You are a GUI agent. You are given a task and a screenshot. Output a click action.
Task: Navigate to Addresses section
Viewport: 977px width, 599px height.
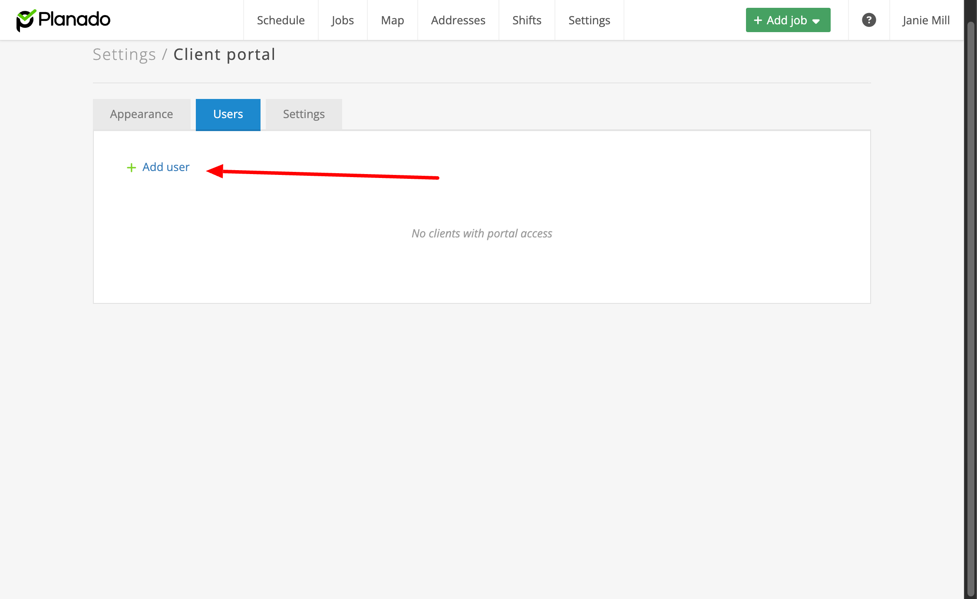458,20
